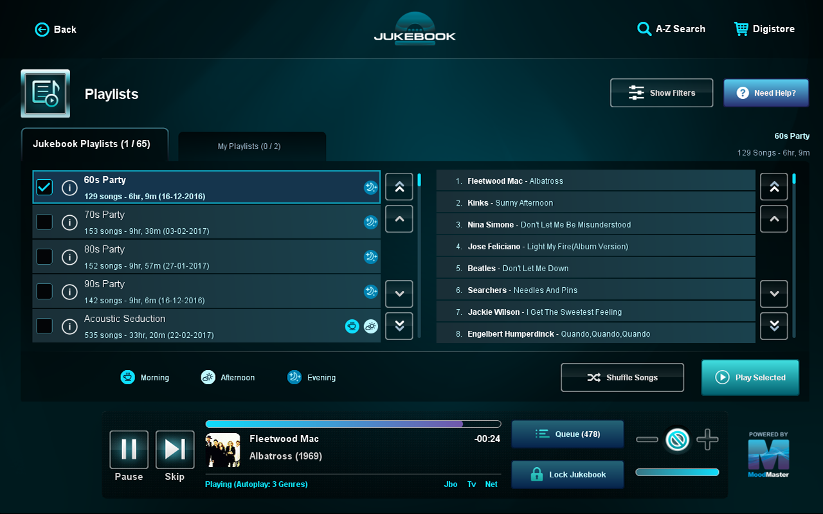Click evening icon on 80s Party row

click(x=371, y=257)
